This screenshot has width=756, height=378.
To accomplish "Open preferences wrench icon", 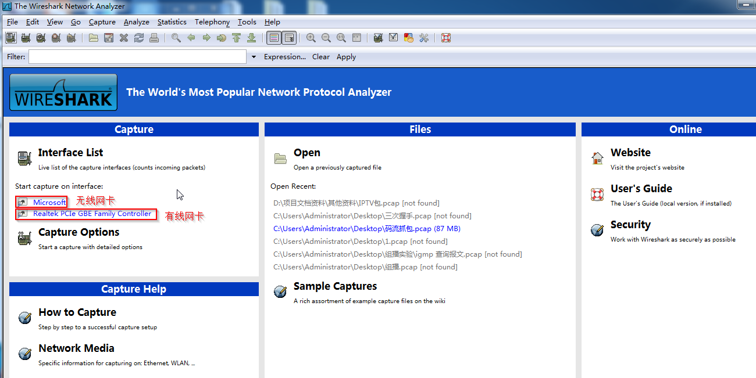I will (x=424, y=38).
